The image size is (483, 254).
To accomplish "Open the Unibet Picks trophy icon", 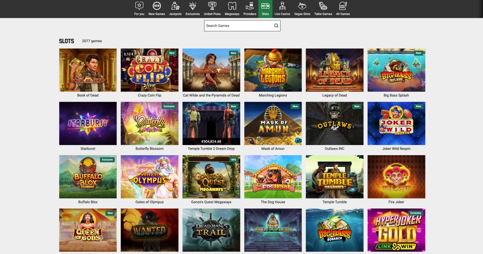I will [212, 6].
